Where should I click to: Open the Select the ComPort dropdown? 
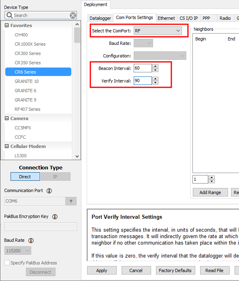(158, 31)
